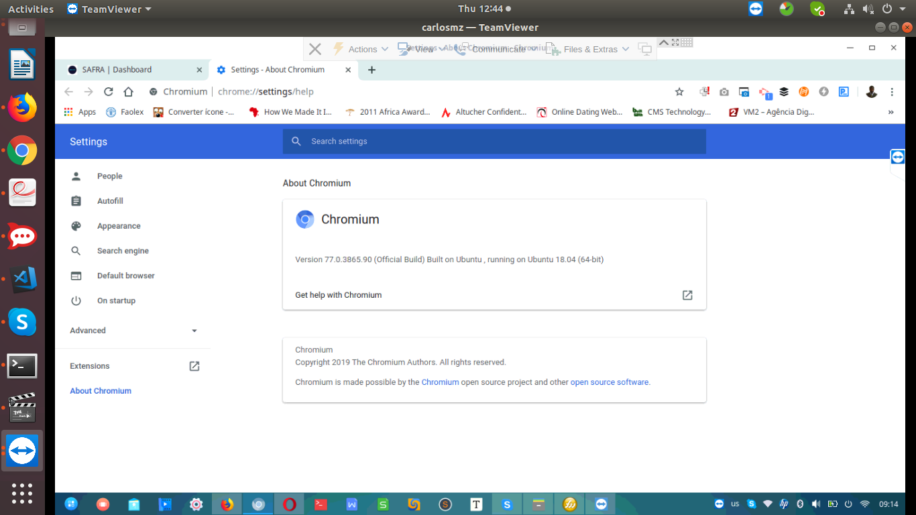Open a new tab with plus icon

tap(372, 70)
